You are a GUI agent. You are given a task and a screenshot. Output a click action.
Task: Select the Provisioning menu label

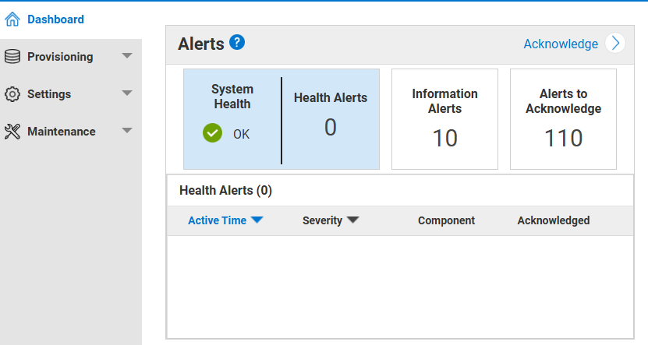60,57
